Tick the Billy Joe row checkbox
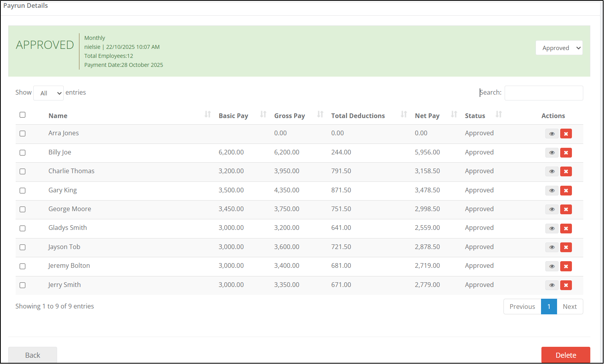604x364 pixels. 23,152
